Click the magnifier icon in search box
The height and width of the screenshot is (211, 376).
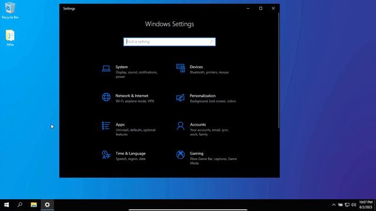(211, 42)
